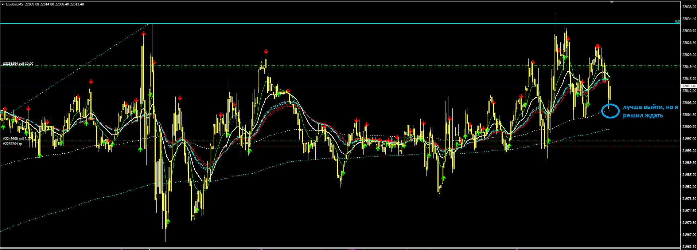Click the 21970.80 price scale value
The height and width of the screenshot is (250, 697).
pyautogui.click(x=689, y=223)
